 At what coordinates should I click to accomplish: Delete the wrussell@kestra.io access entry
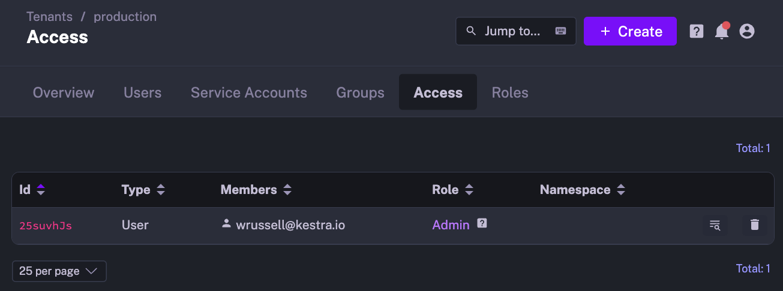[755, 225]
